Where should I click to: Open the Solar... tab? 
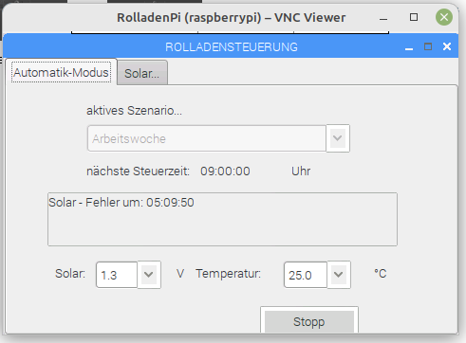(142, 73)
